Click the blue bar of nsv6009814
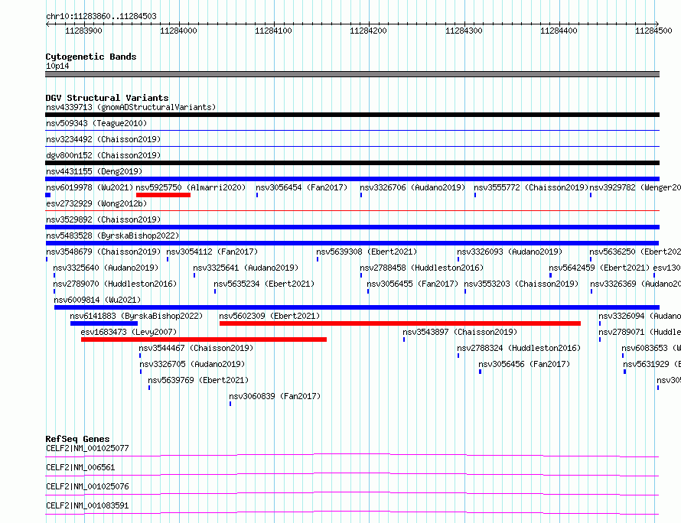The width and height of the screenshot is (681, 523). (357, 307)
